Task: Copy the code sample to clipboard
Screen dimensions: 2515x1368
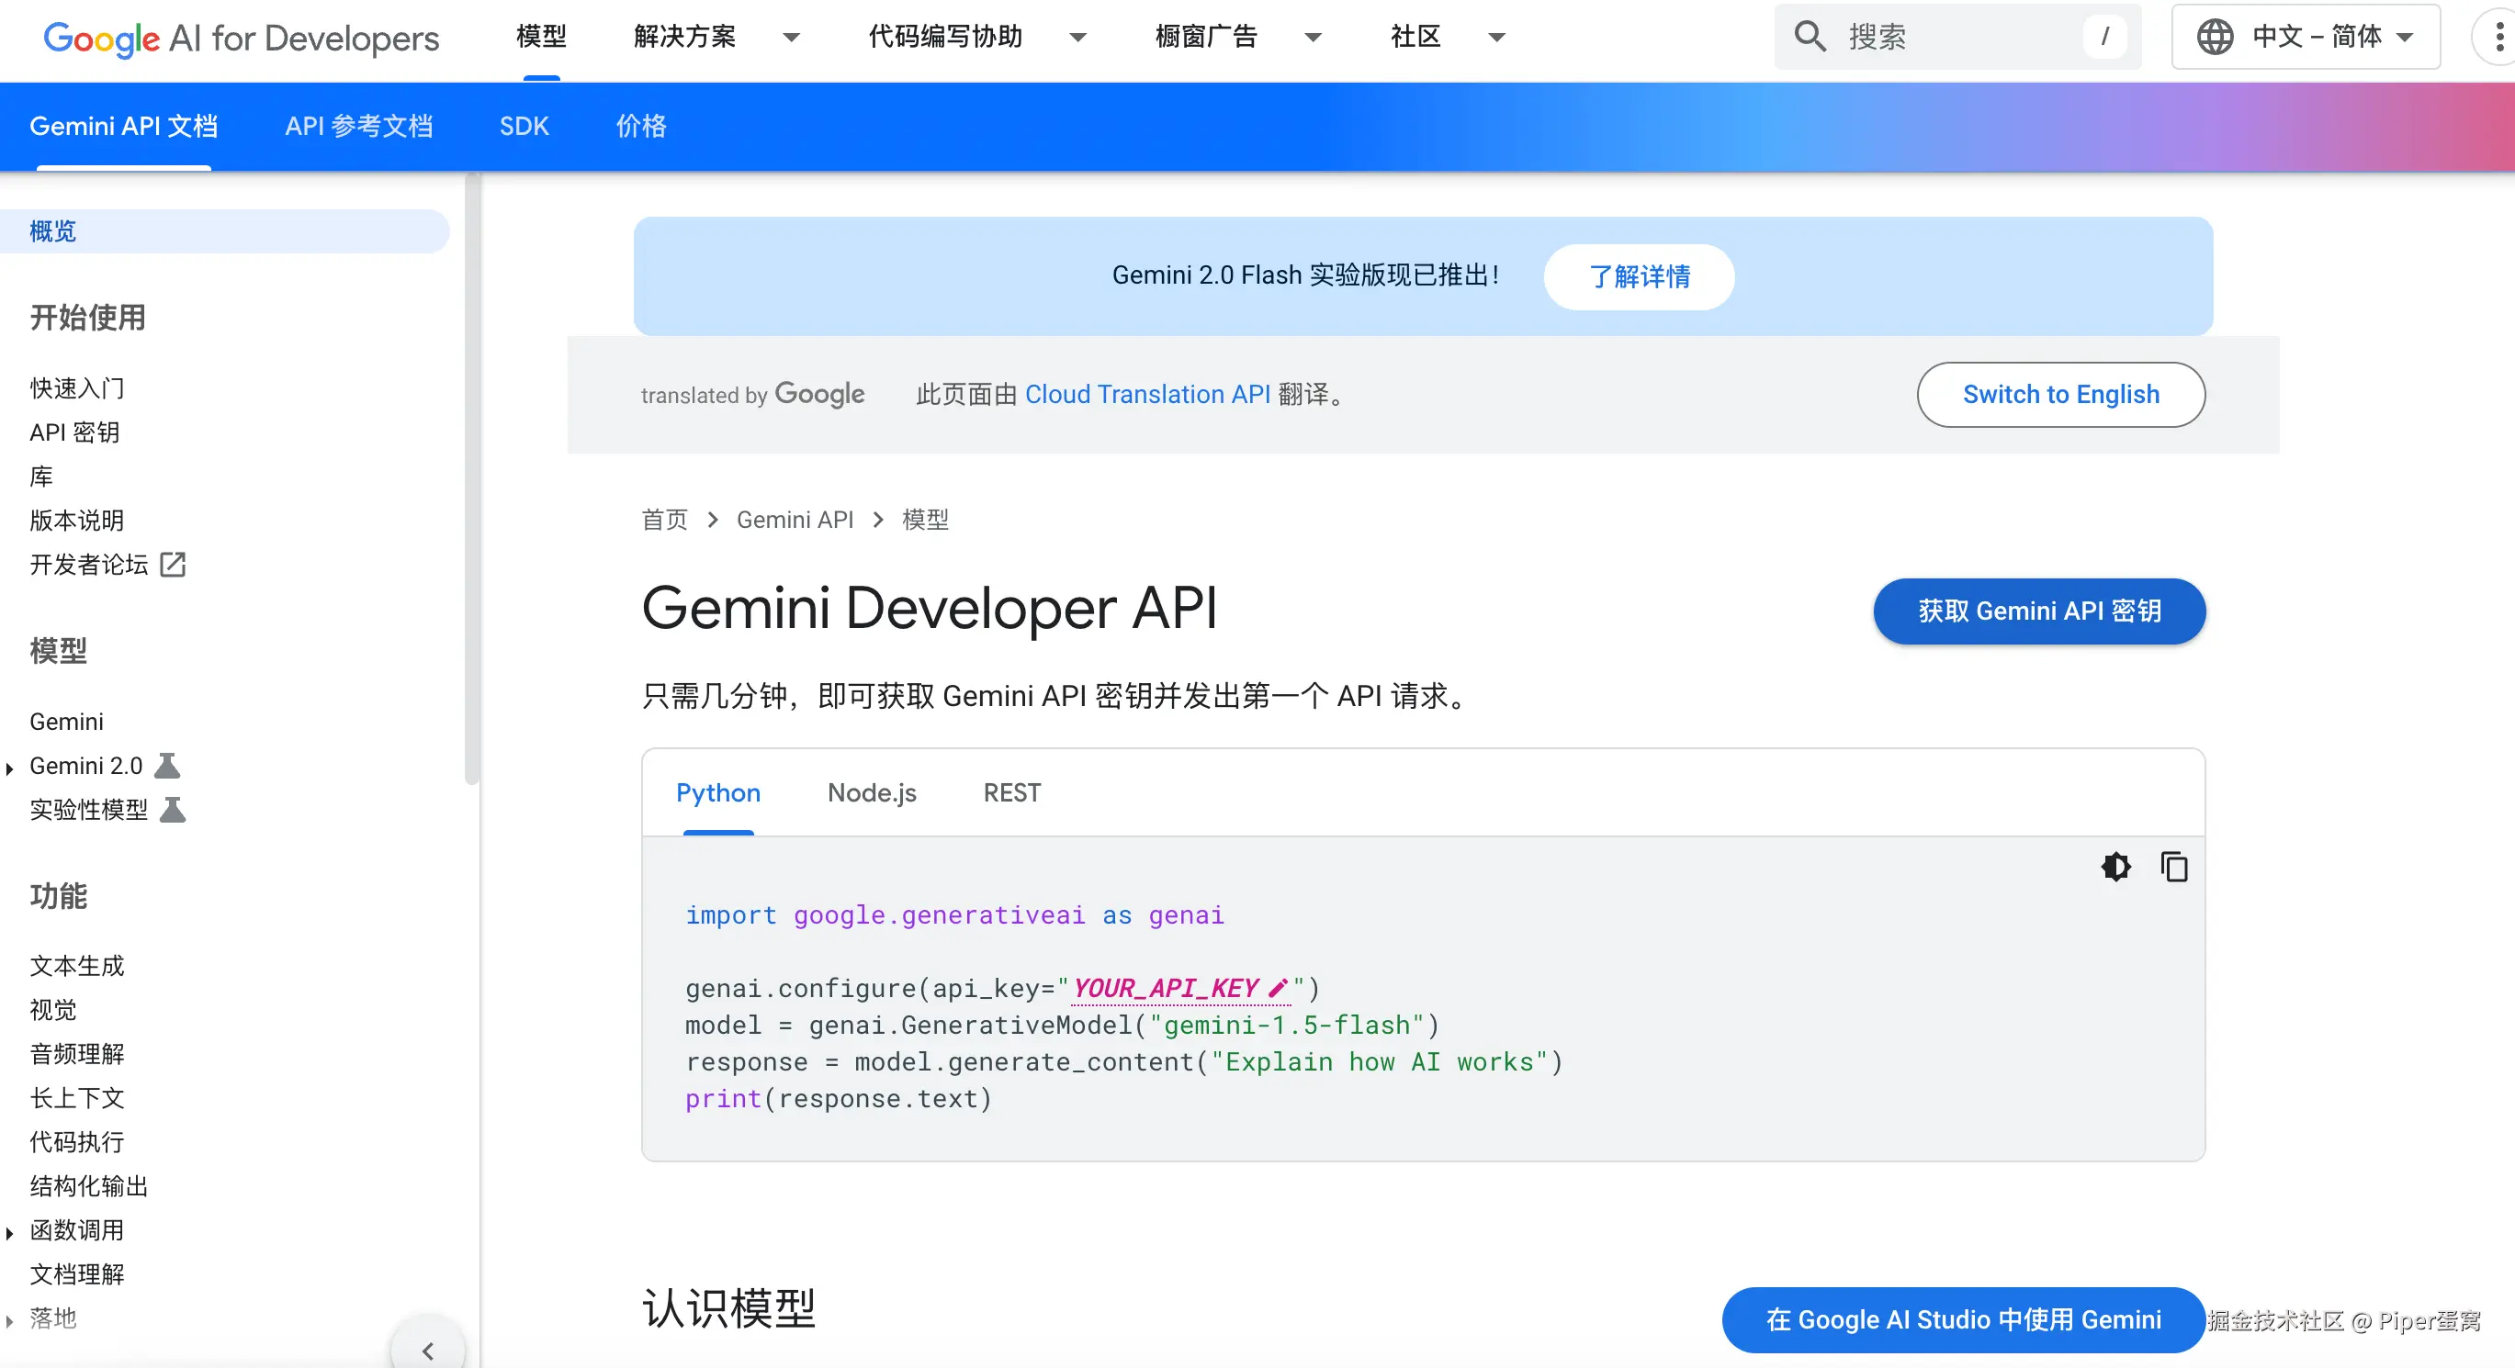Action: [2173, 867]
